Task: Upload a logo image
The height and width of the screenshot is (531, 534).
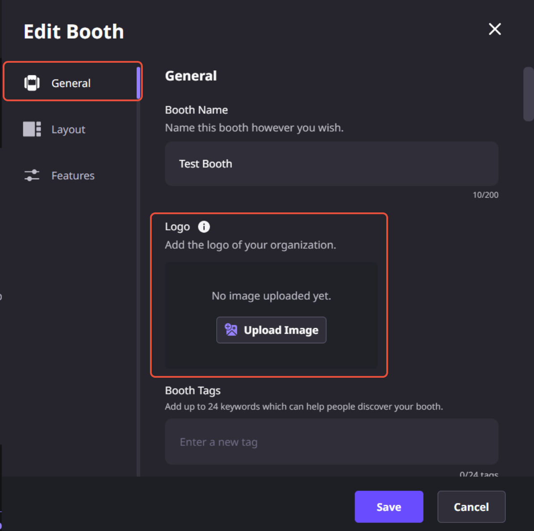Action: [x=271, y=330]
